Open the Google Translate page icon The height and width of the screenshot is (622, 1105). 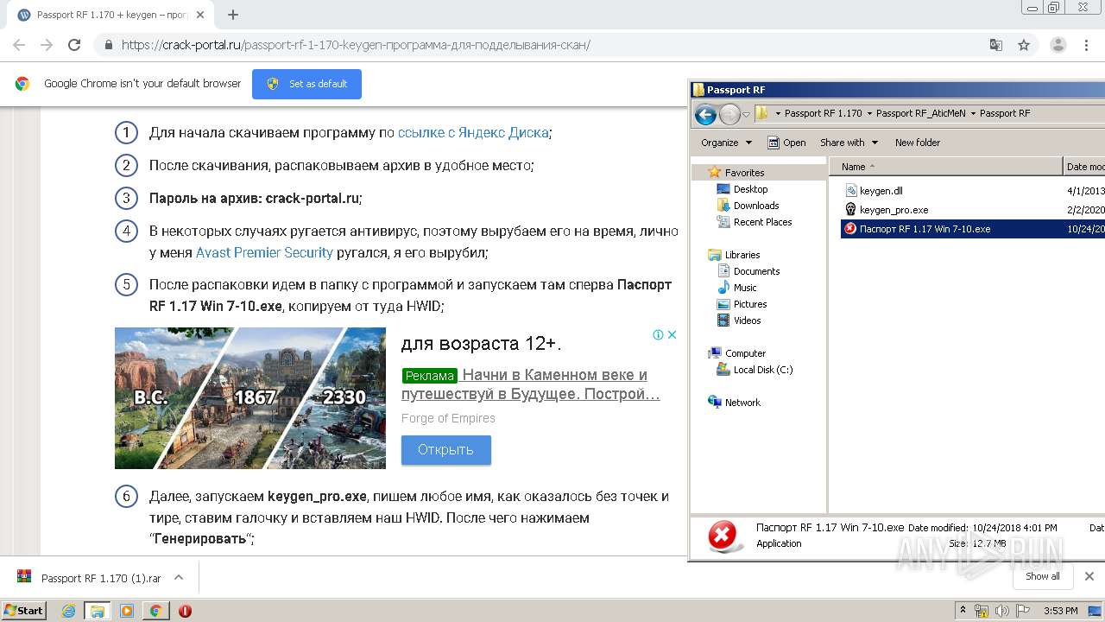[996, 45]
